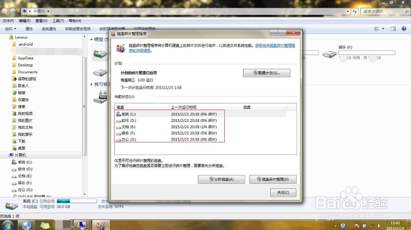Select 我的音乐 in the navigation tree
Image resolution: width=411 pixels, height=230 pixels.
pos(25,134)
